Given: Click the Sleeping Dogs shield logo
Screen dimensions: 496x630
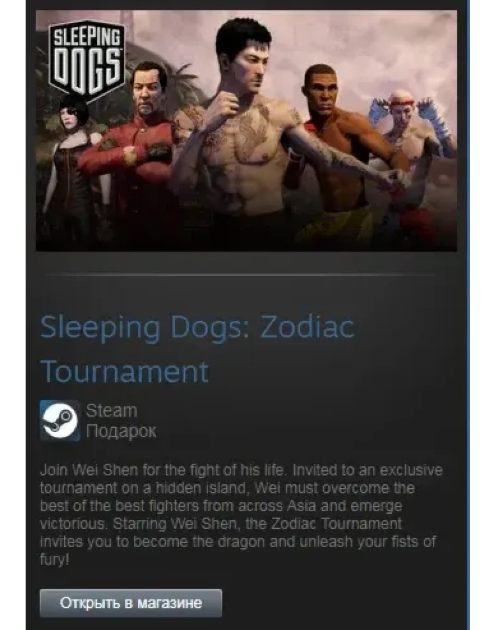Looking at the screenshot, I should (86, 63).
